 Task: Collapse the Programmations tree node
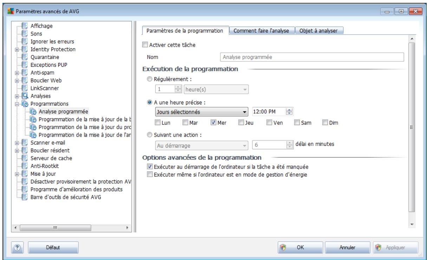[x=17, y=104]
